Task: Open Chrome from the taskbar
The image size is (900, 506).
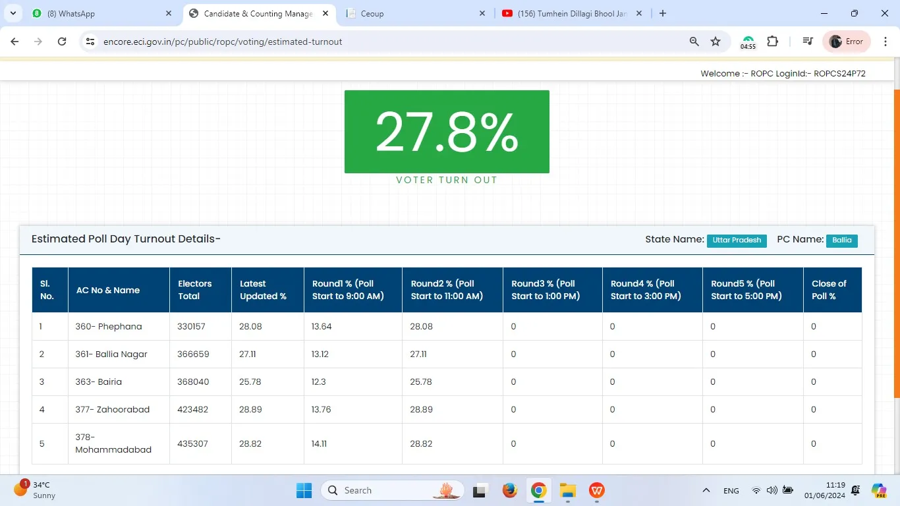Action: (x=539, y=490)
